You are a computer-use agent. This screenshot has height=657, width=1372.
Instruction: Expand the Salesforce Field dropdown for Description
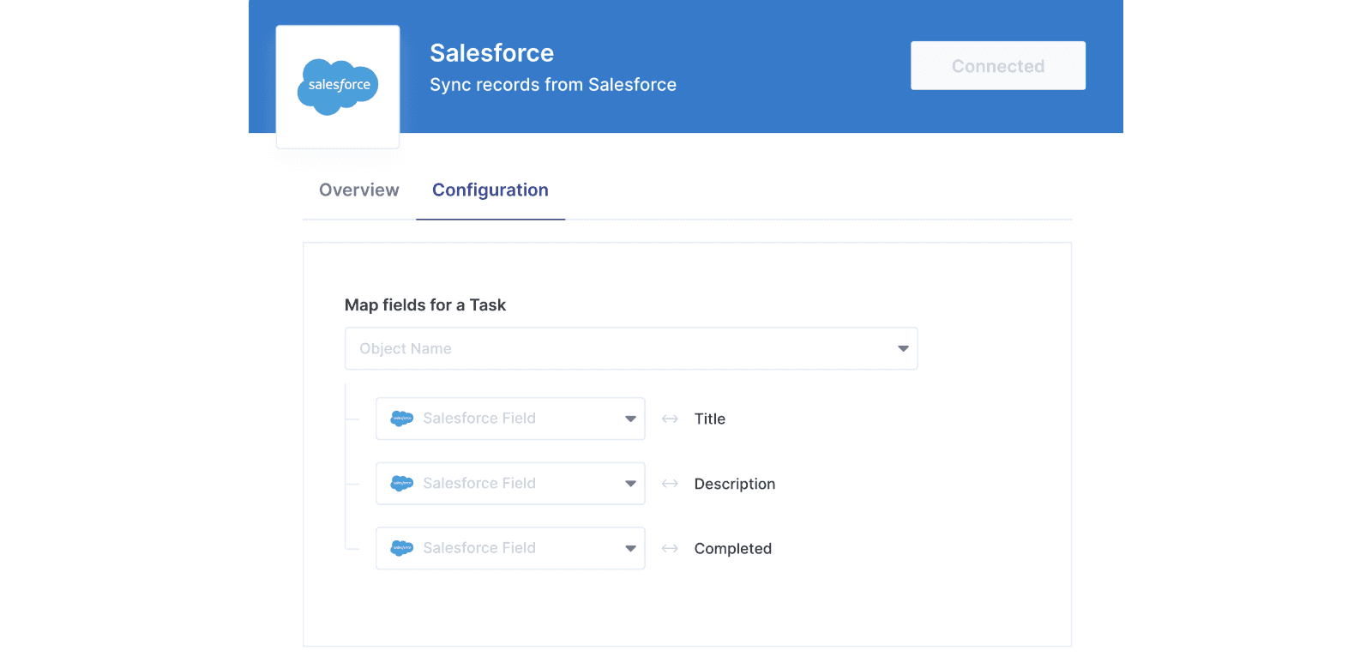[509, 484]
